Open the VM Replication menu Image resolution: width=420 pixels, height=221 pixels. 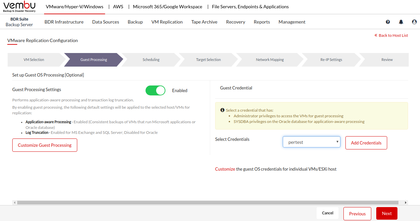pos(167,22)
